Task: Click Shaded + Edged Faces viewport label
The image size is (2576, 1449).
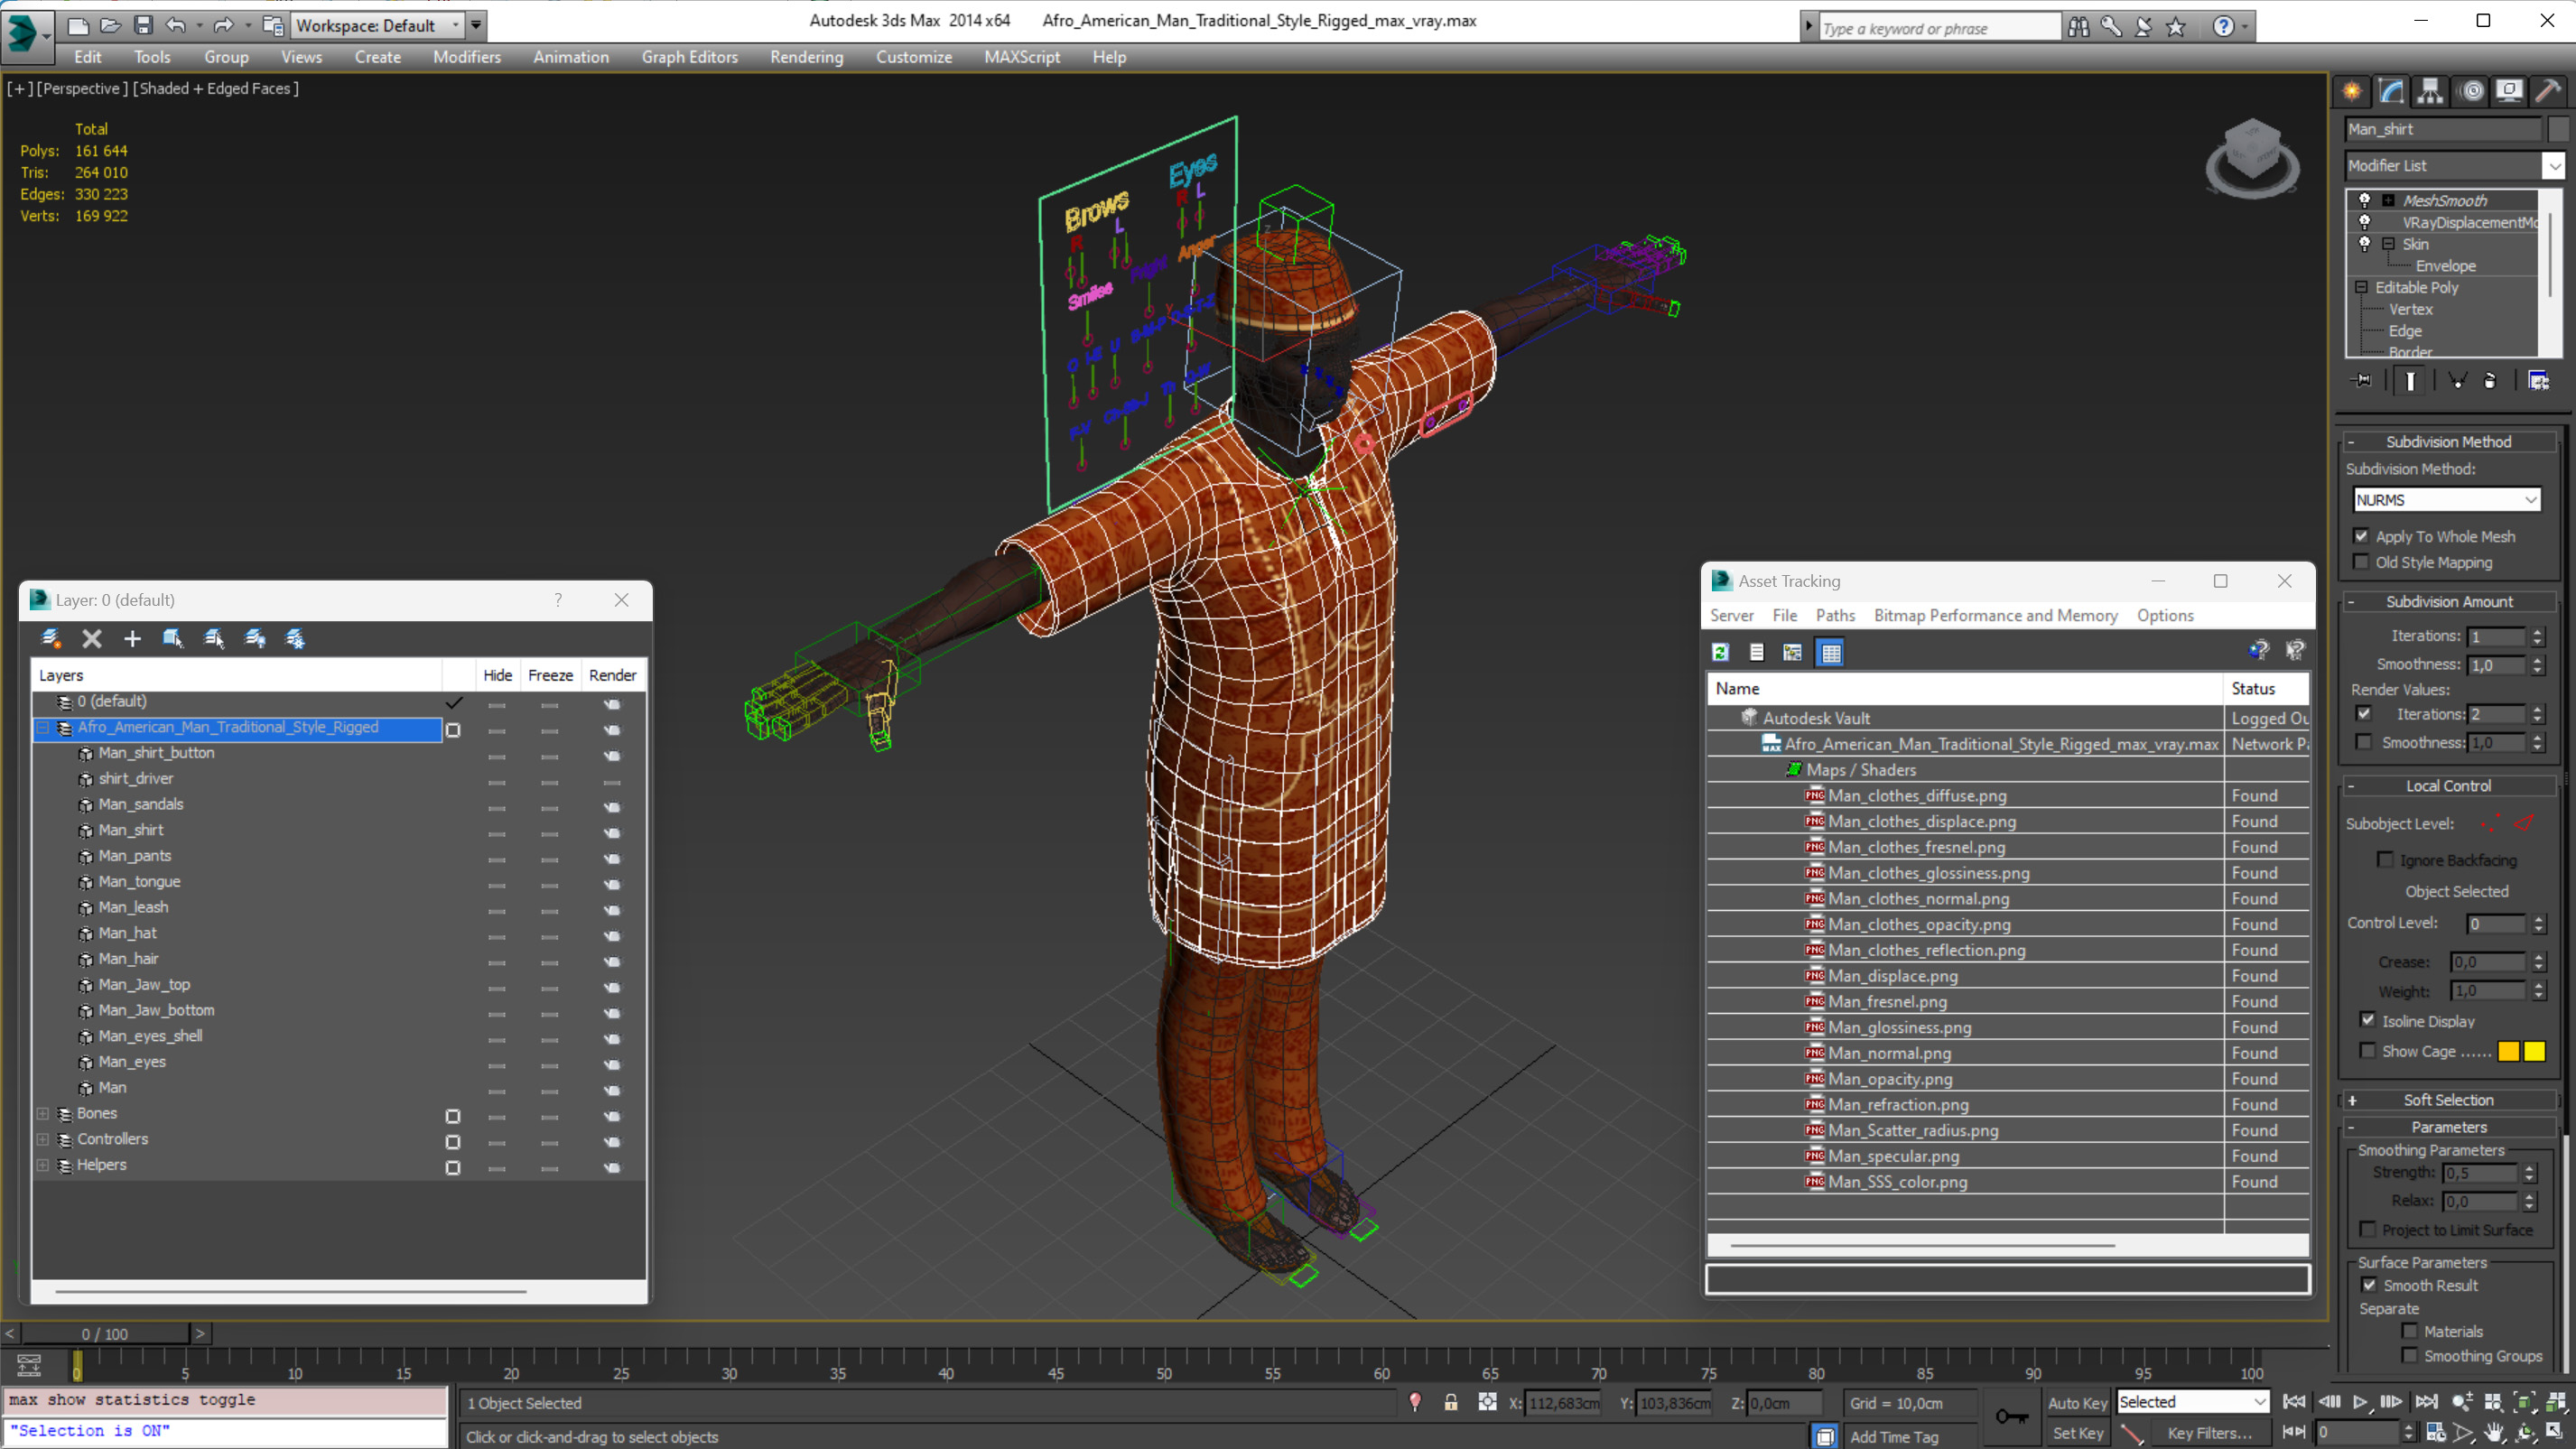Action: [x=216, y=88]
